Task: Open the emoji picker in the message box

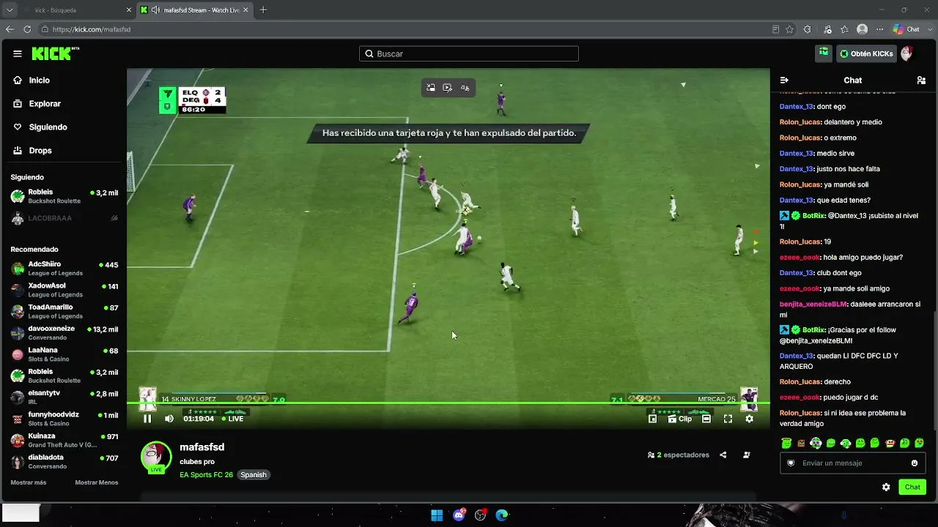Action: 915,463
